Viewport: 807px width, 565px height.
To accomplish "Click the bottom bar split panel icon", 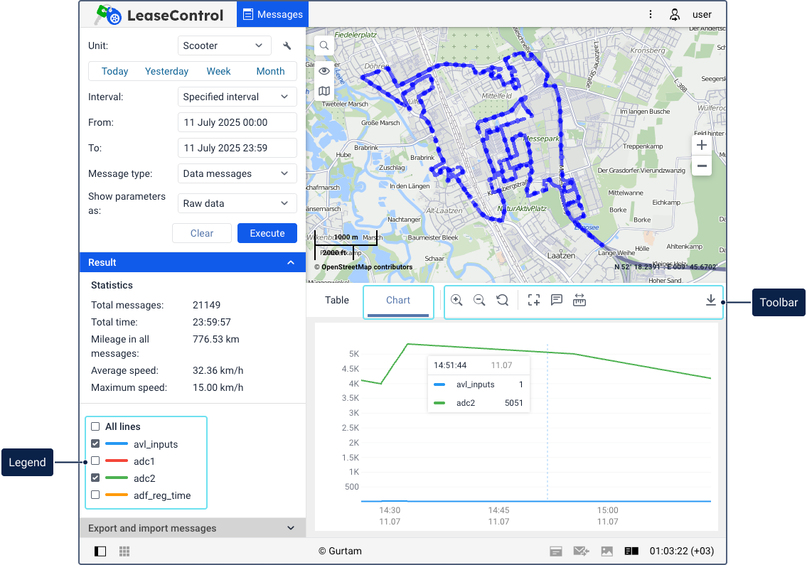I will (631, 551).
